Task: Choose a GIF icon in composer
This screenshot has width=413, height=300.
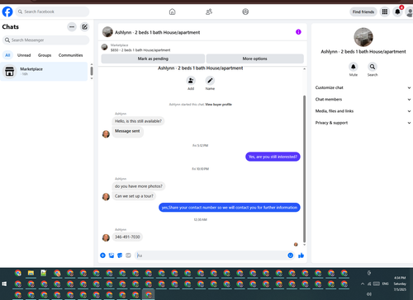Action: 128,255
